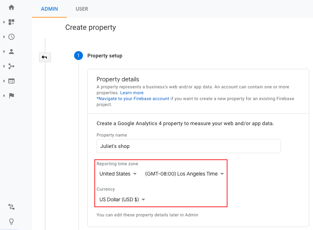This screenshot has height=230, width=313.
Task: Click the Property name input field
Action: [189, 146]
